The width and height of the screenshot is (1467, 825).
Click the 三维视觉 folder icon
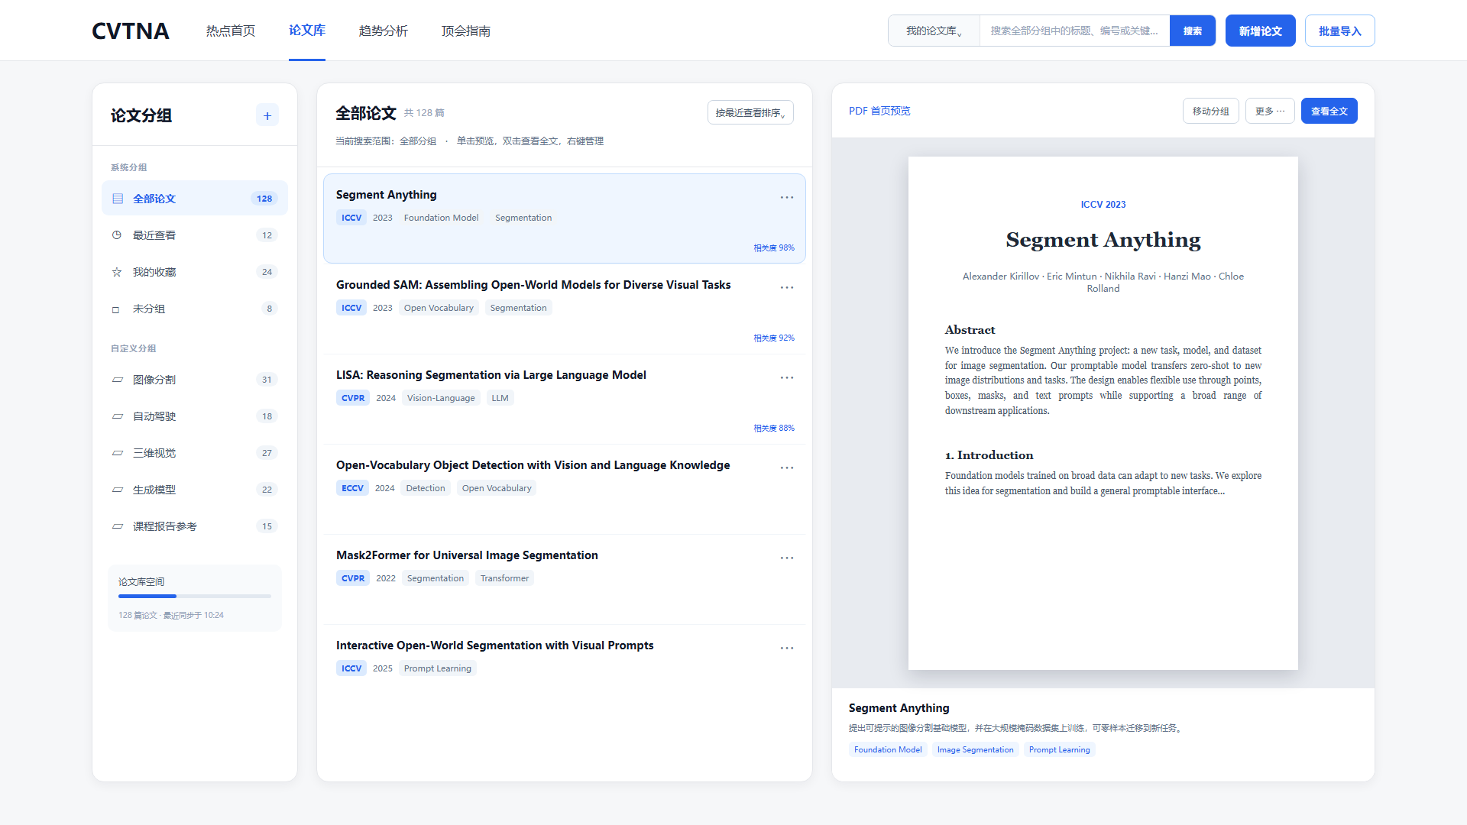click(118, 453)
